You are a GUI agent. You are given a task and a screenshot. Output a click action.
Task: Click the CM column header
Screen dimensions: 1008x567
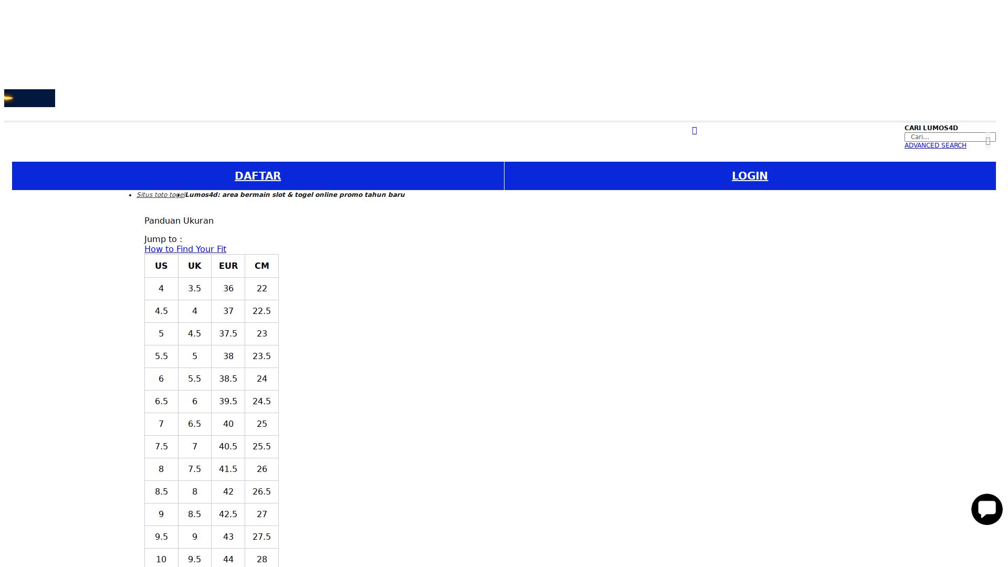coord(261,266)
